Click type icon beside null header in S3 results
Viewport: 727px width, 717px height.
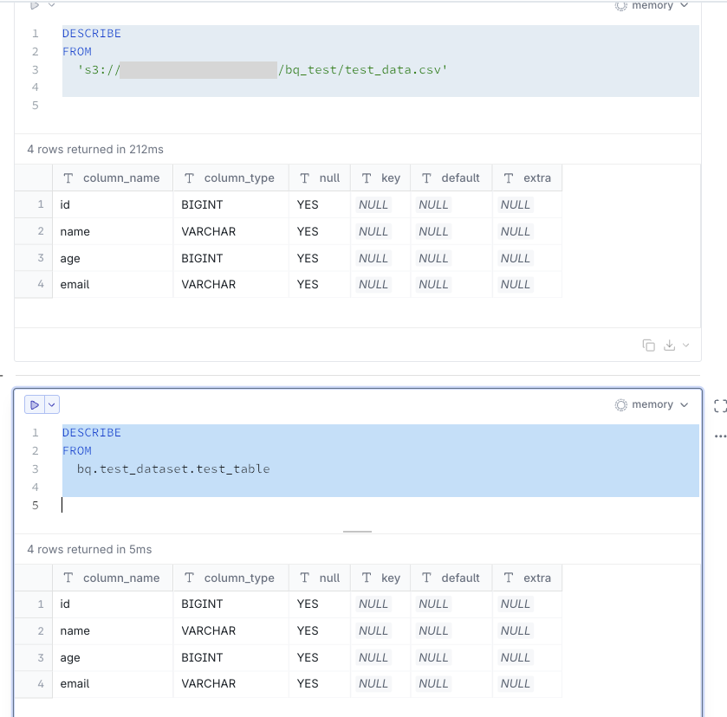pyautogui.click(x=304, y=178)
